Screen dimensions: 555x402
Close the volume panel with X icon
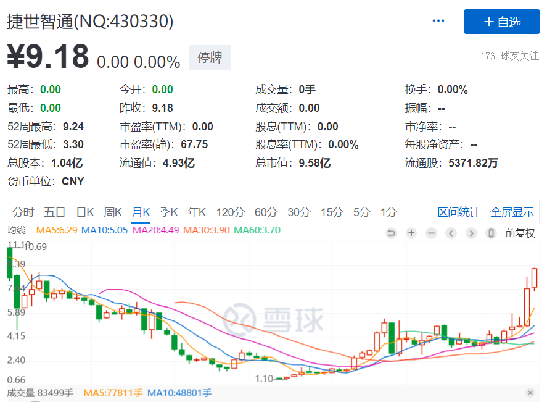tap(530, 393)
